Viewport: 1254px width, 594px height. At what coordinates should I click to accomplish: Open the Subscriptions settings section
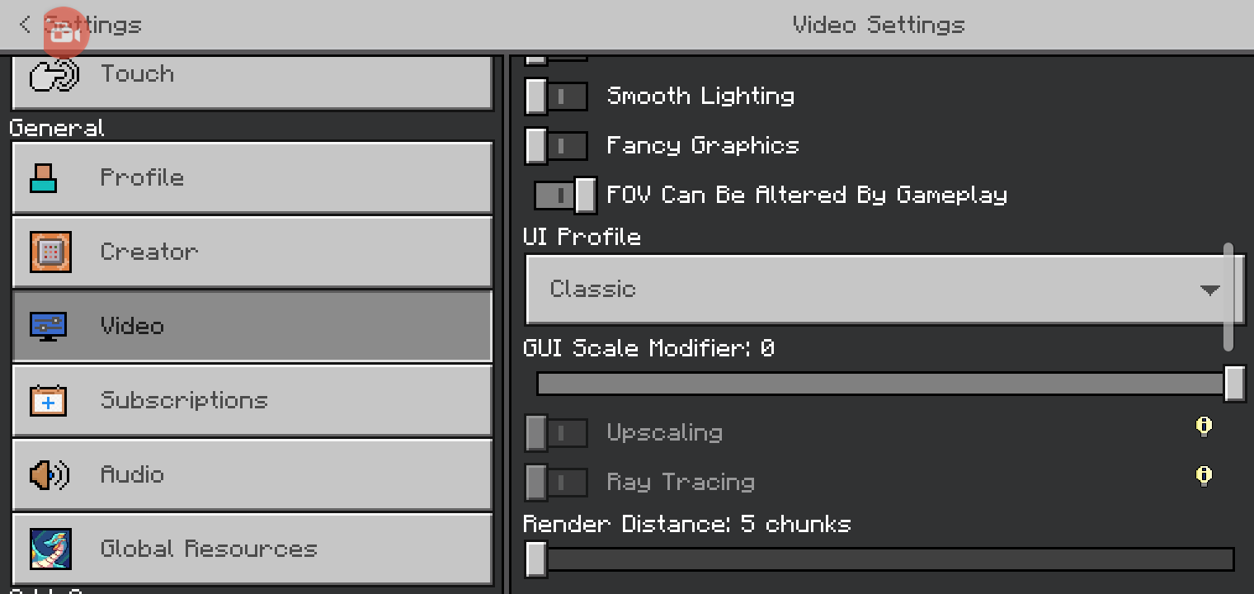coord(252,400)
